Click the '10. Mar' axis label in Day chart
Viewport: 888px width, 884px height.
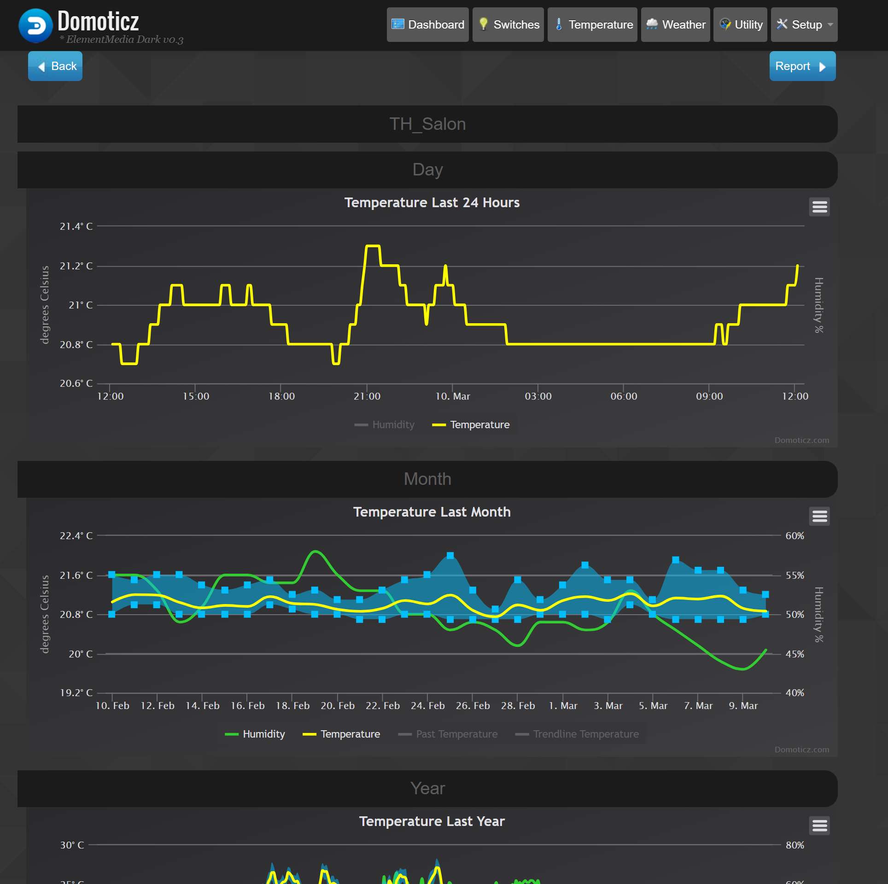pos(453,396)
